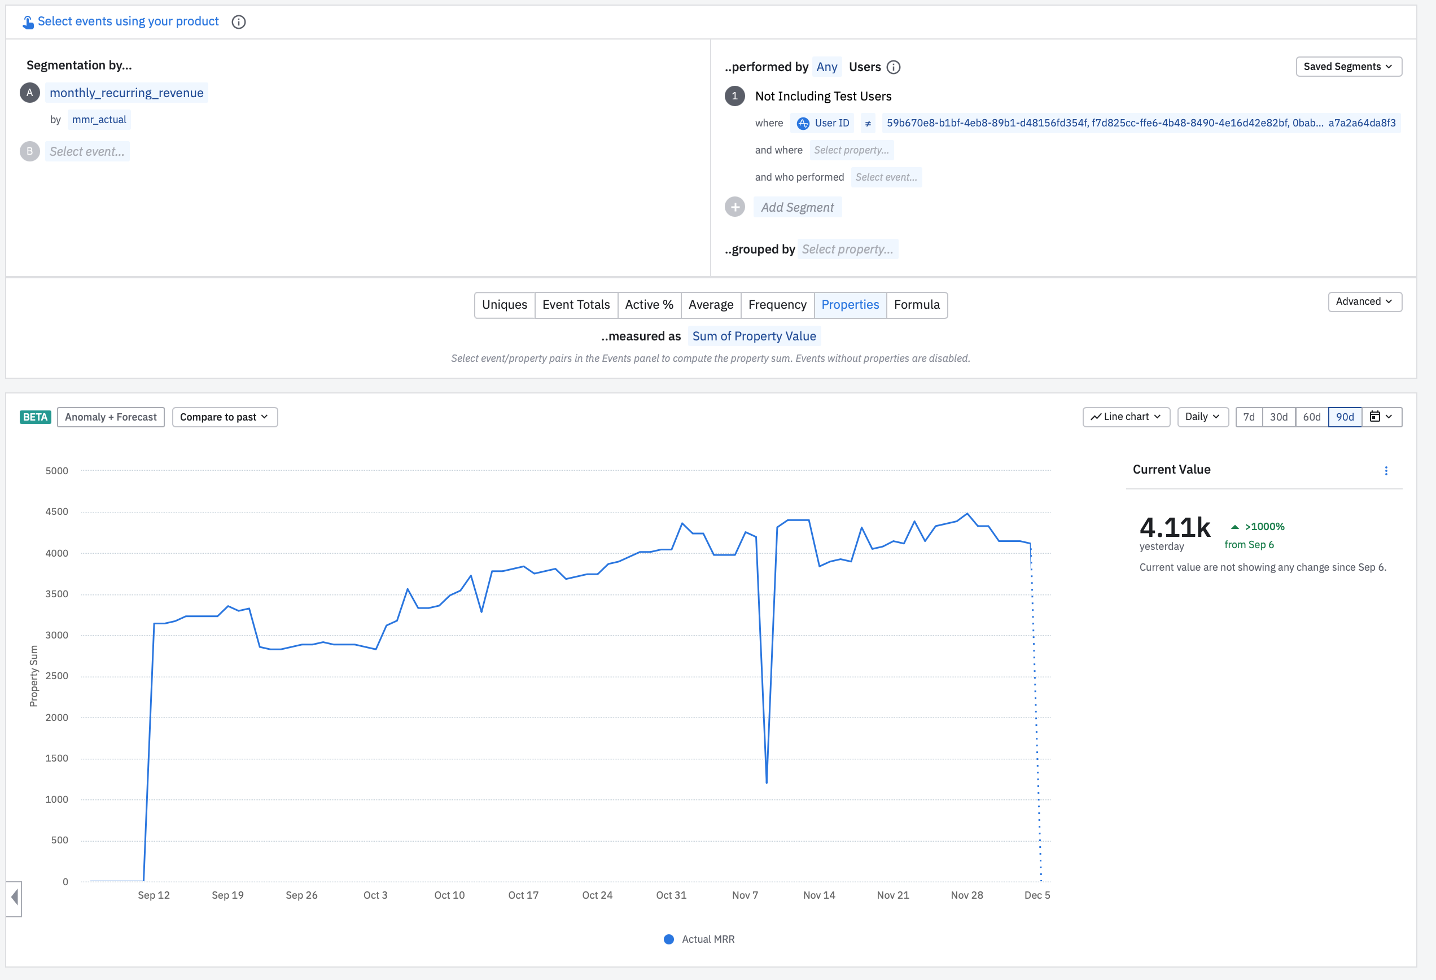
Task: Switch to the Uniques tab
Action: (x=504, y=305)
